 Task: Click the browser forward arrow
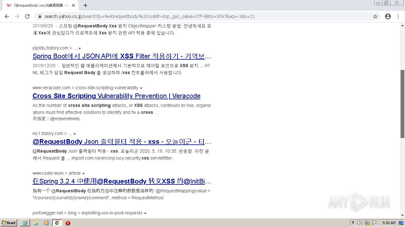tap(17, 16)
